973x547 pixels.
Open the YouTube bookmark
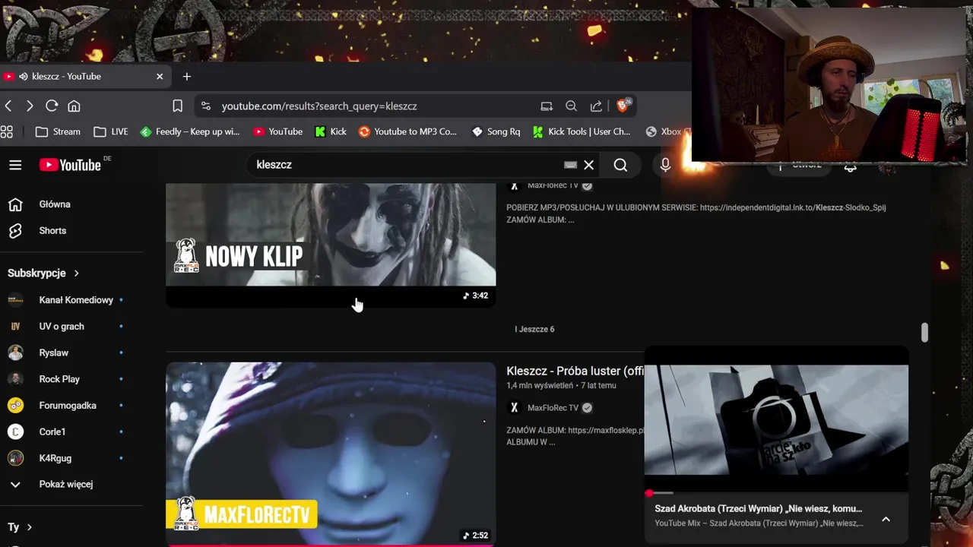[278, 131]
